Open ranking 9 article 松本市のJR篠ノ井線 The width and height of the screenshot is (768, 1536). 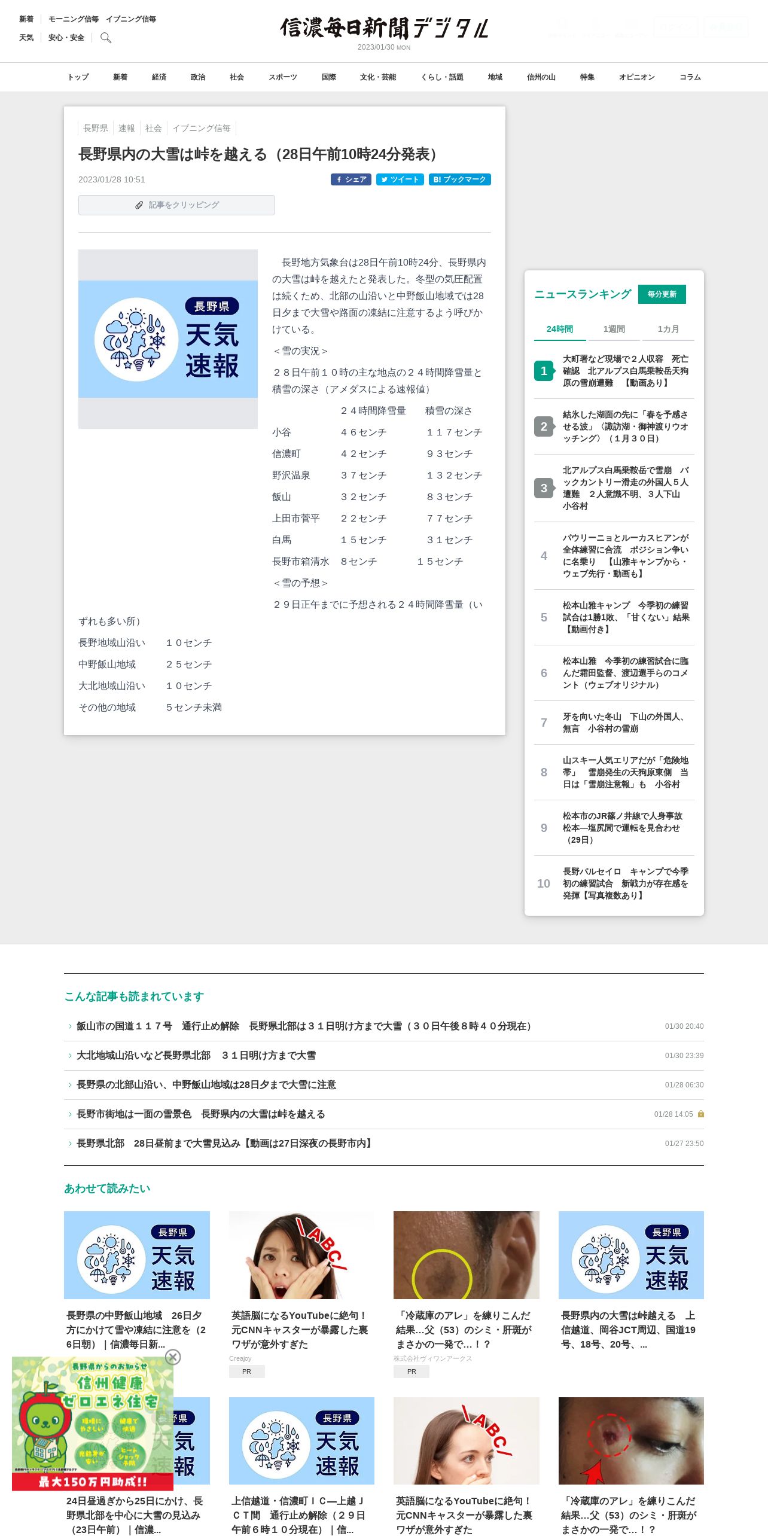pyautogui.click(x=614, y=828)
